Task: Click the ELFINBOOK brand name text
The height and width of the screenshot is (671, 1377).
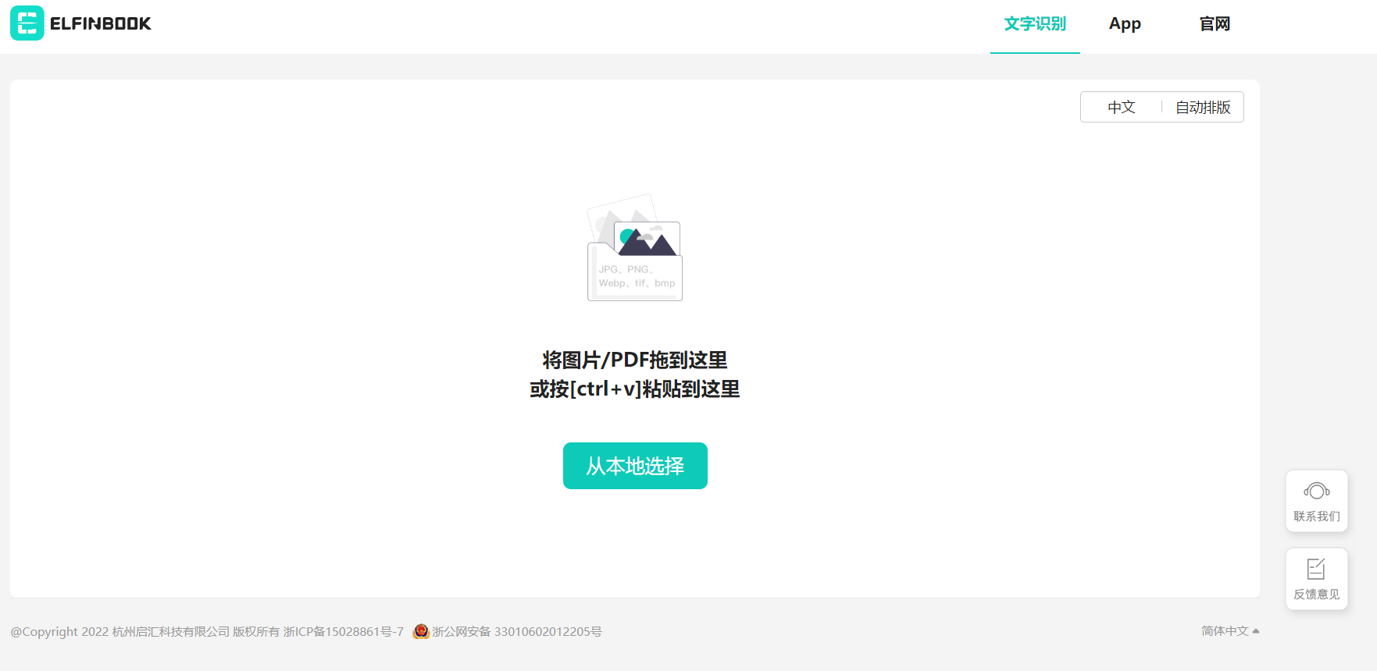Action: [x=101, y=24]
